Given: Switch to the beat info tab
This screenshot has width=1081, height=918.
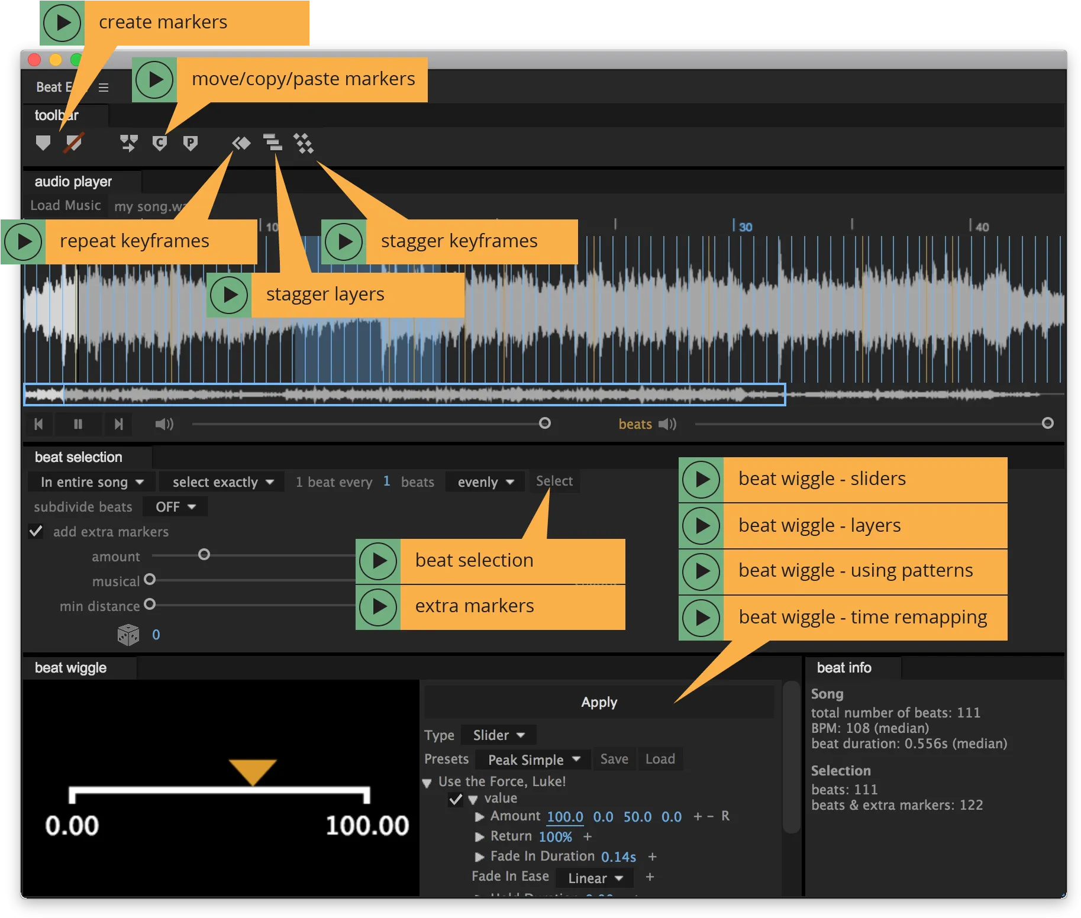Looking at the screenshot, I should [844, 668].
